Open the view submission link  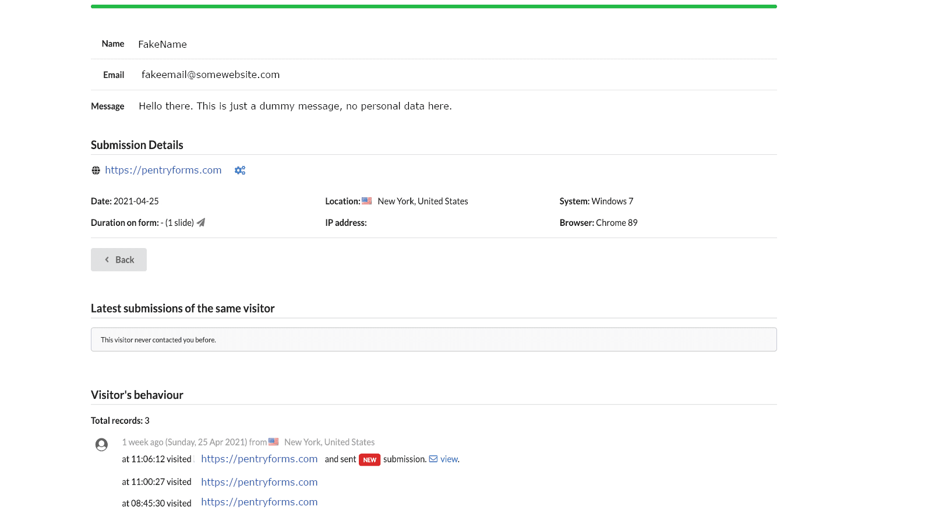click(x=449, y=459)
